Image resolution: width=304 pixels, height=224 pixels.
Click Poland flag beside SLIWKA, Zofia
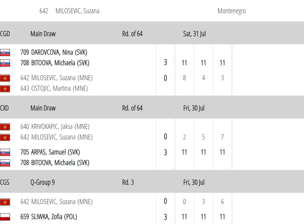[x=5, y=217]
